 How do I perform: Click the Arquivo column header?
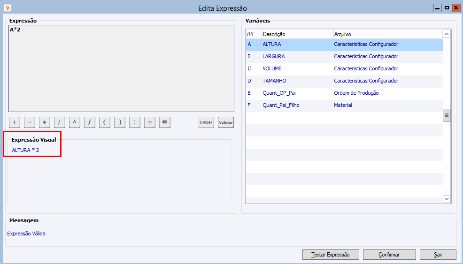tap(388, 34)
